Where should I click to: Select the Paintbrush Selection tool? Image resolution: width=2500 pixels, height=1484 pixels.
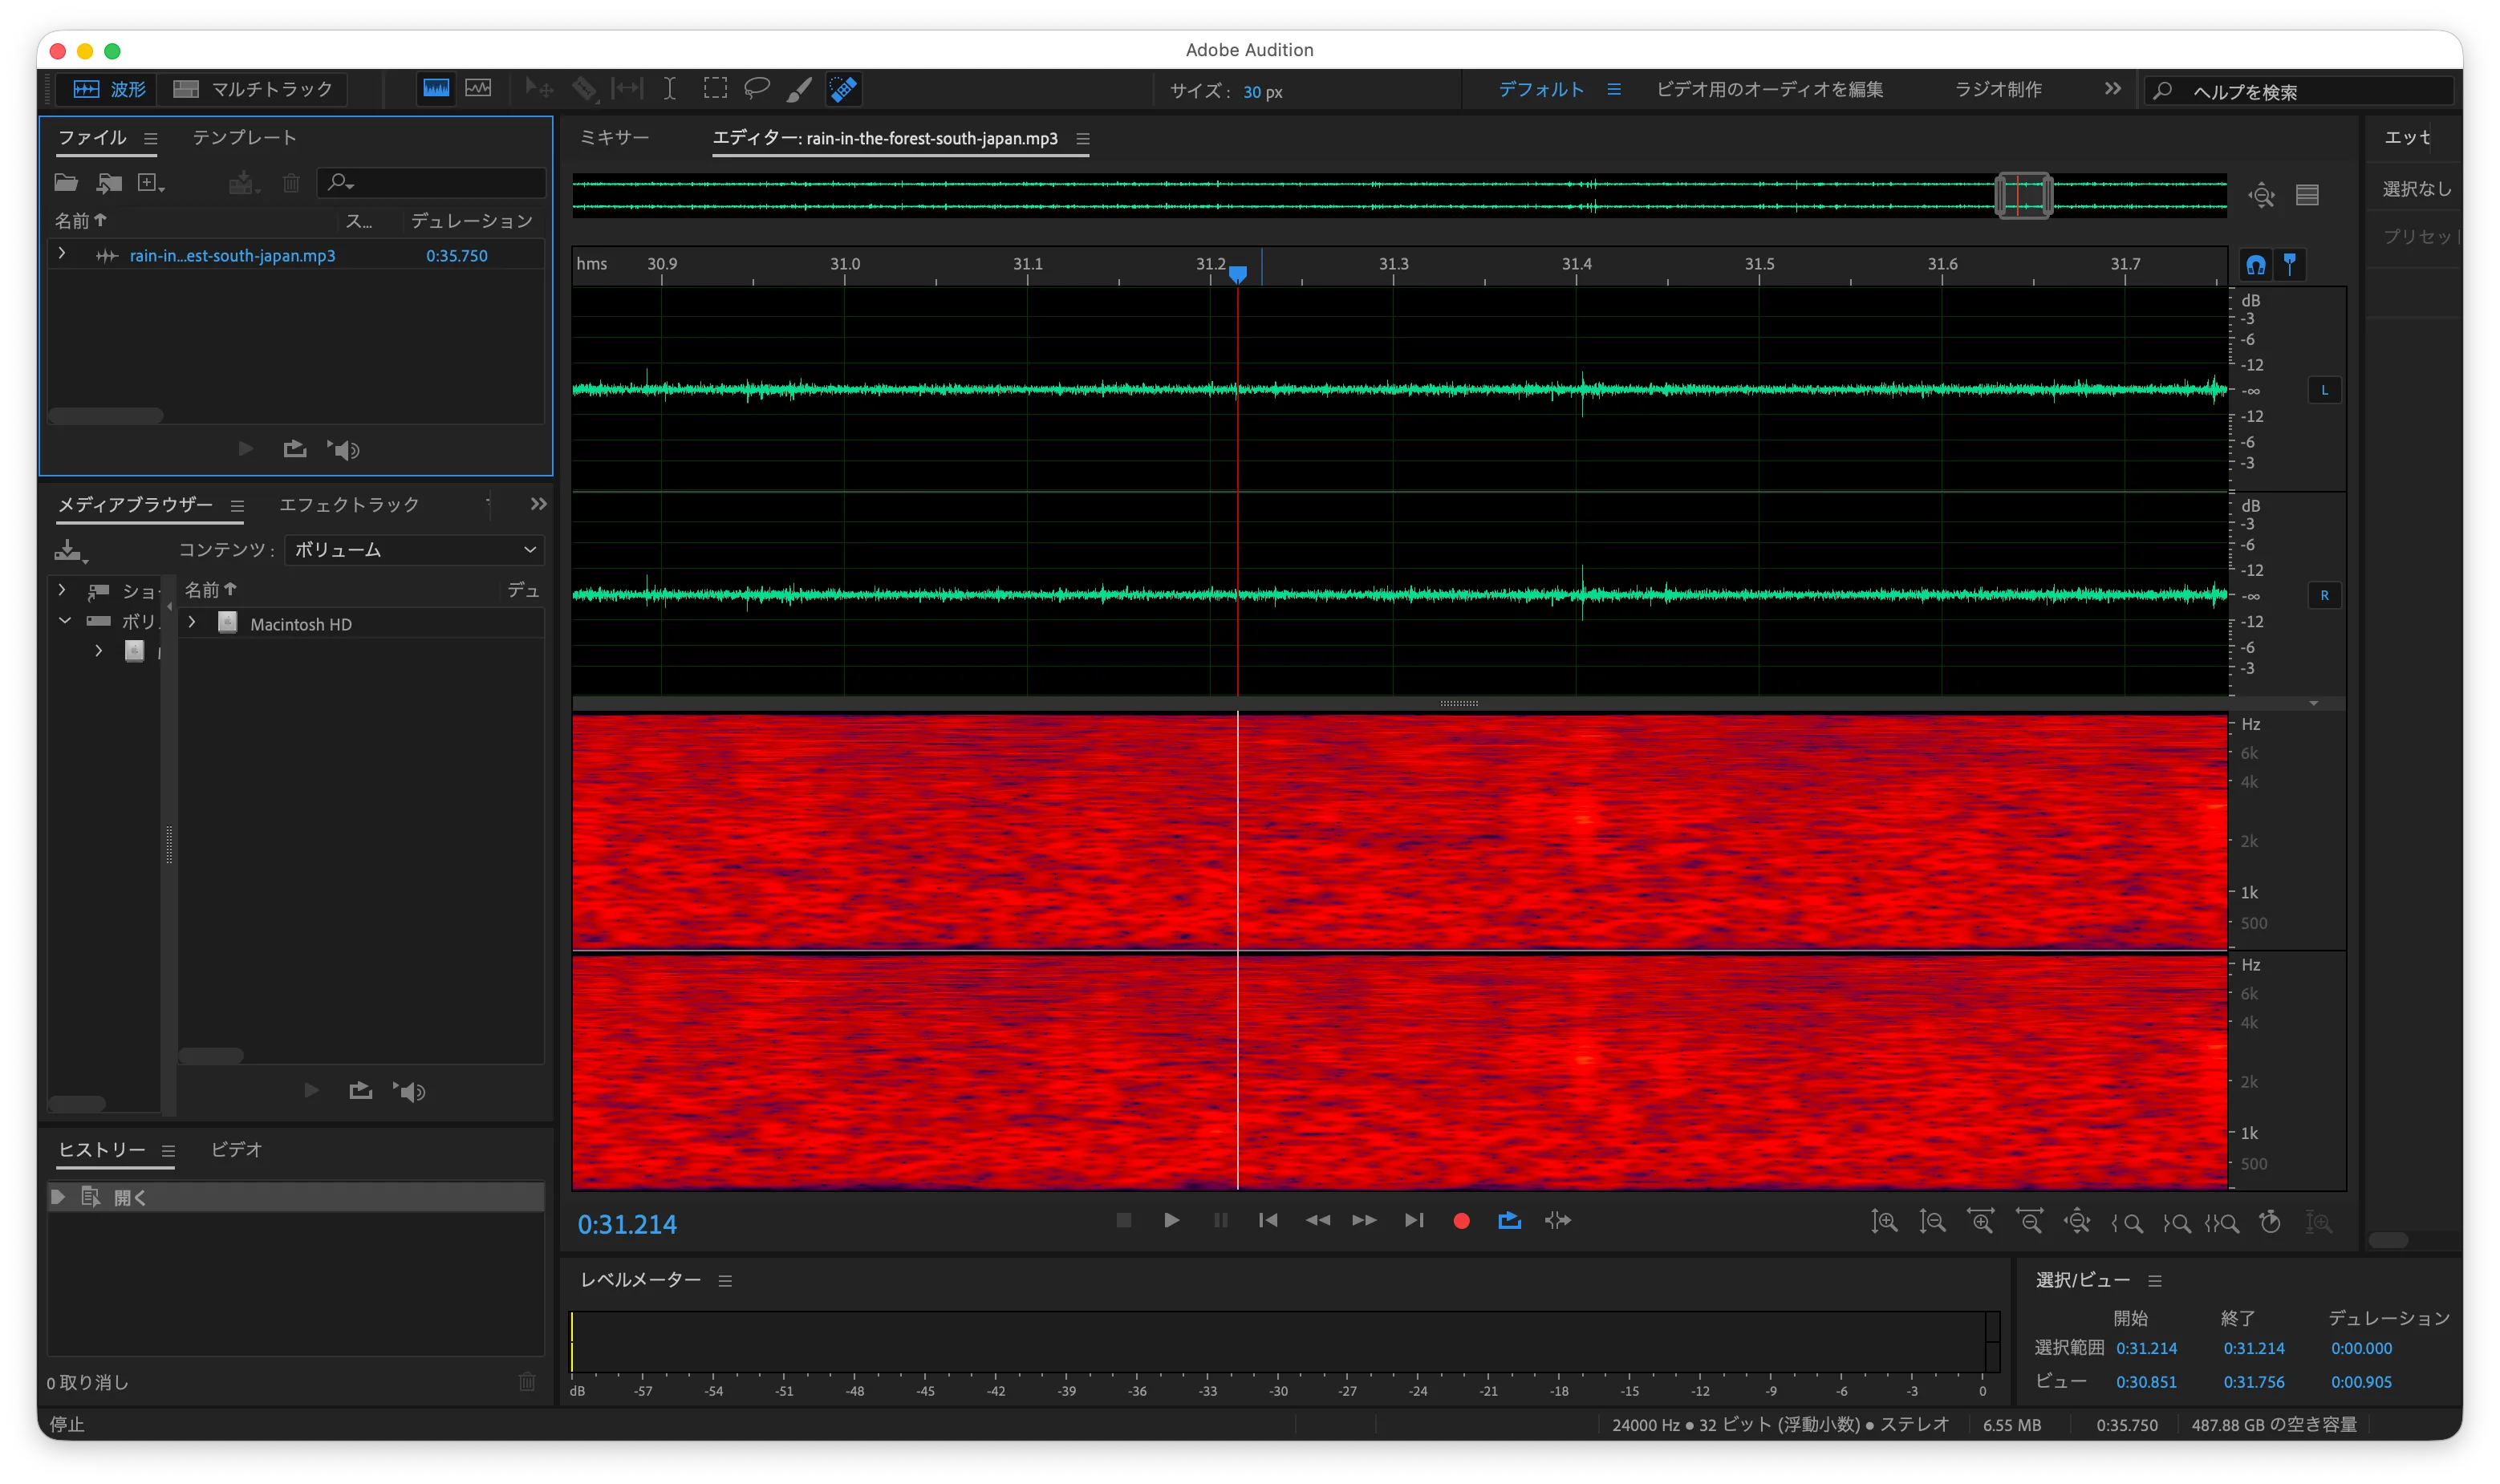pos(799,89)
